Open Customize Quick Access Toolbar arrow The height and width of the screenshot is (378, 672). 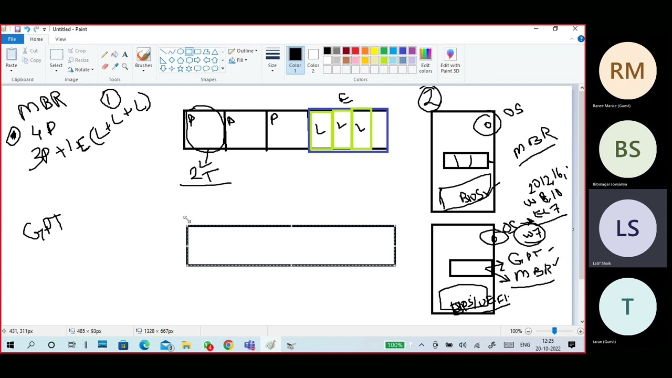pos(44,29)
